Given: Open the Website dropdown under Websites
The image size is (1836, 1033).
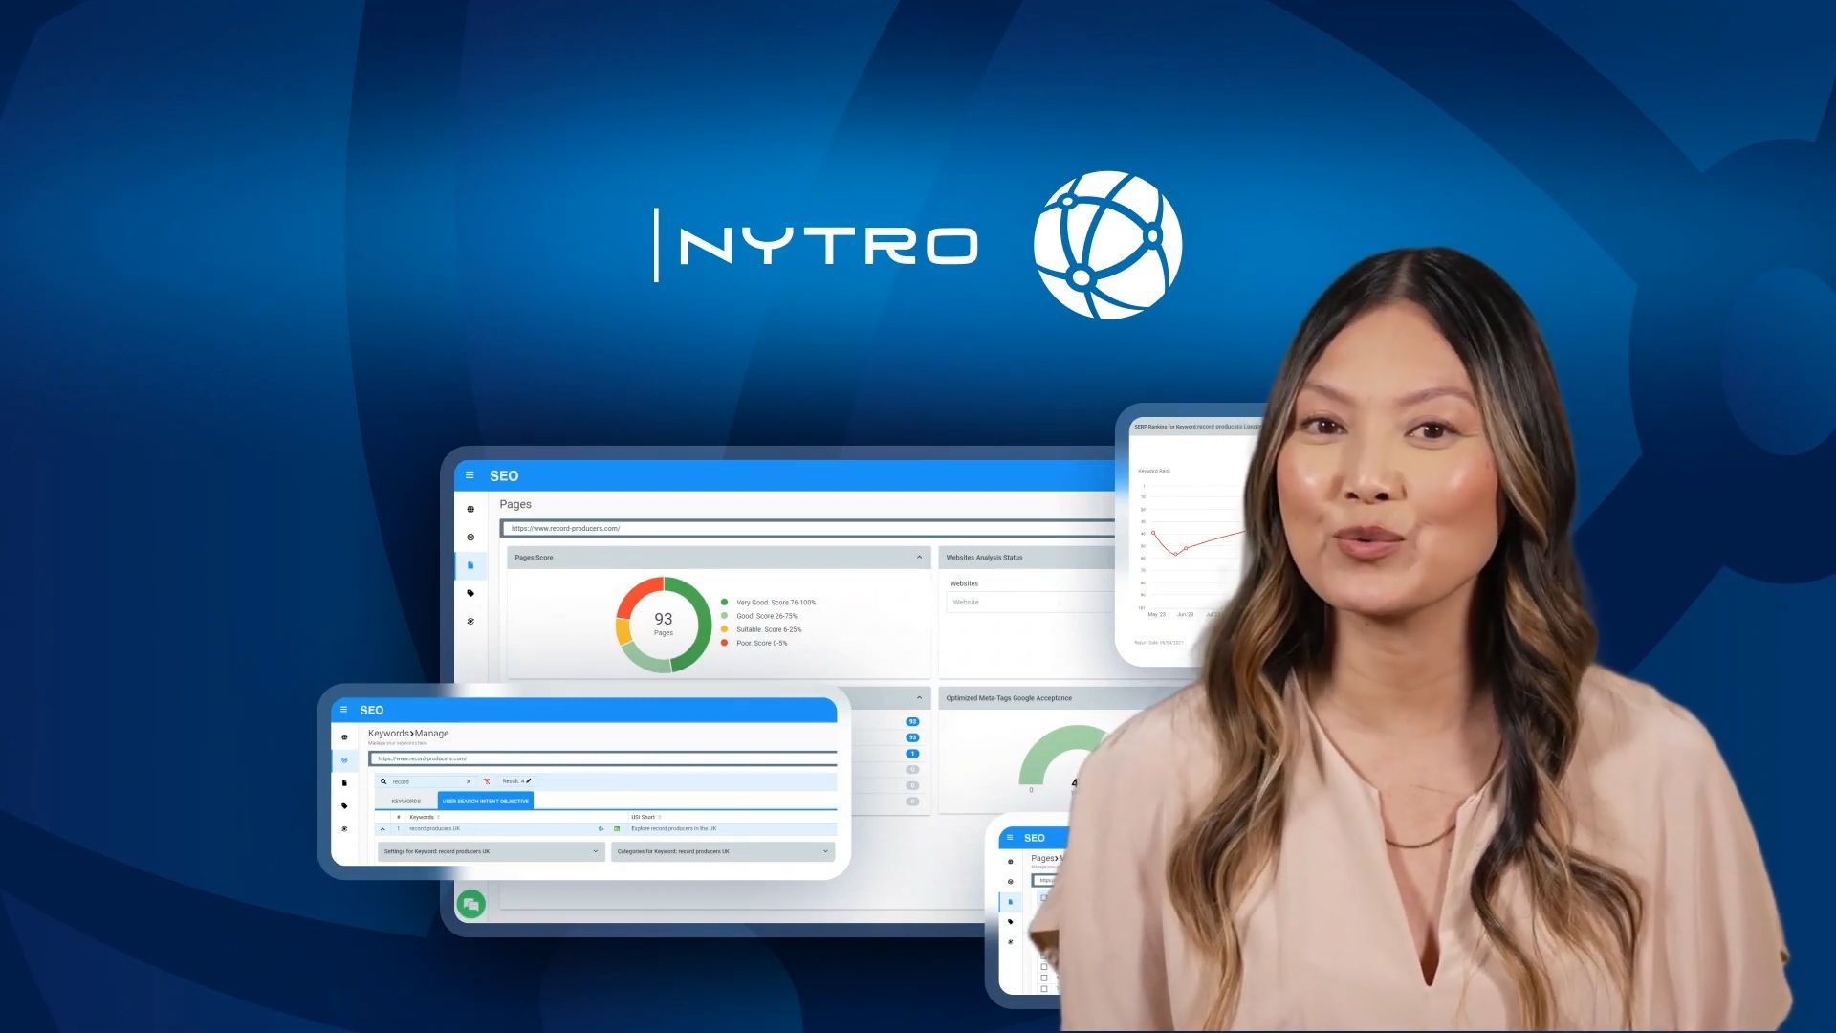Looking at the screenshot, I should coord(1031,602).
